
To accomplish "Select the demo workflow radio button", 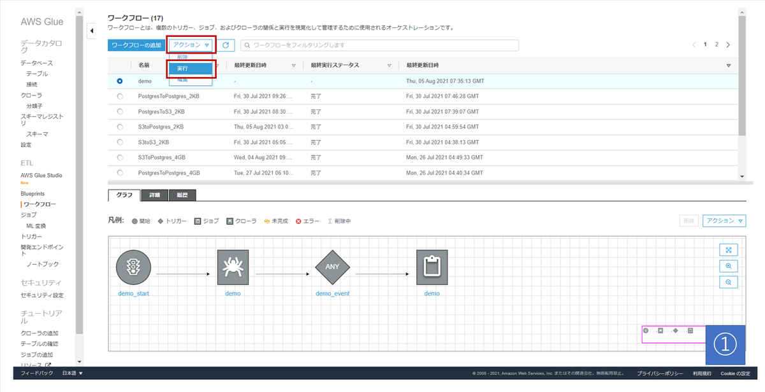I will click(x=120, y=81).
